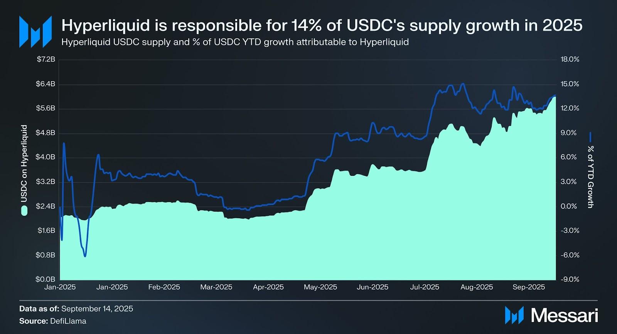Click the Sep-2025 label on the time axis
This screenshot has height=334, width=617.
pos(529,287)
